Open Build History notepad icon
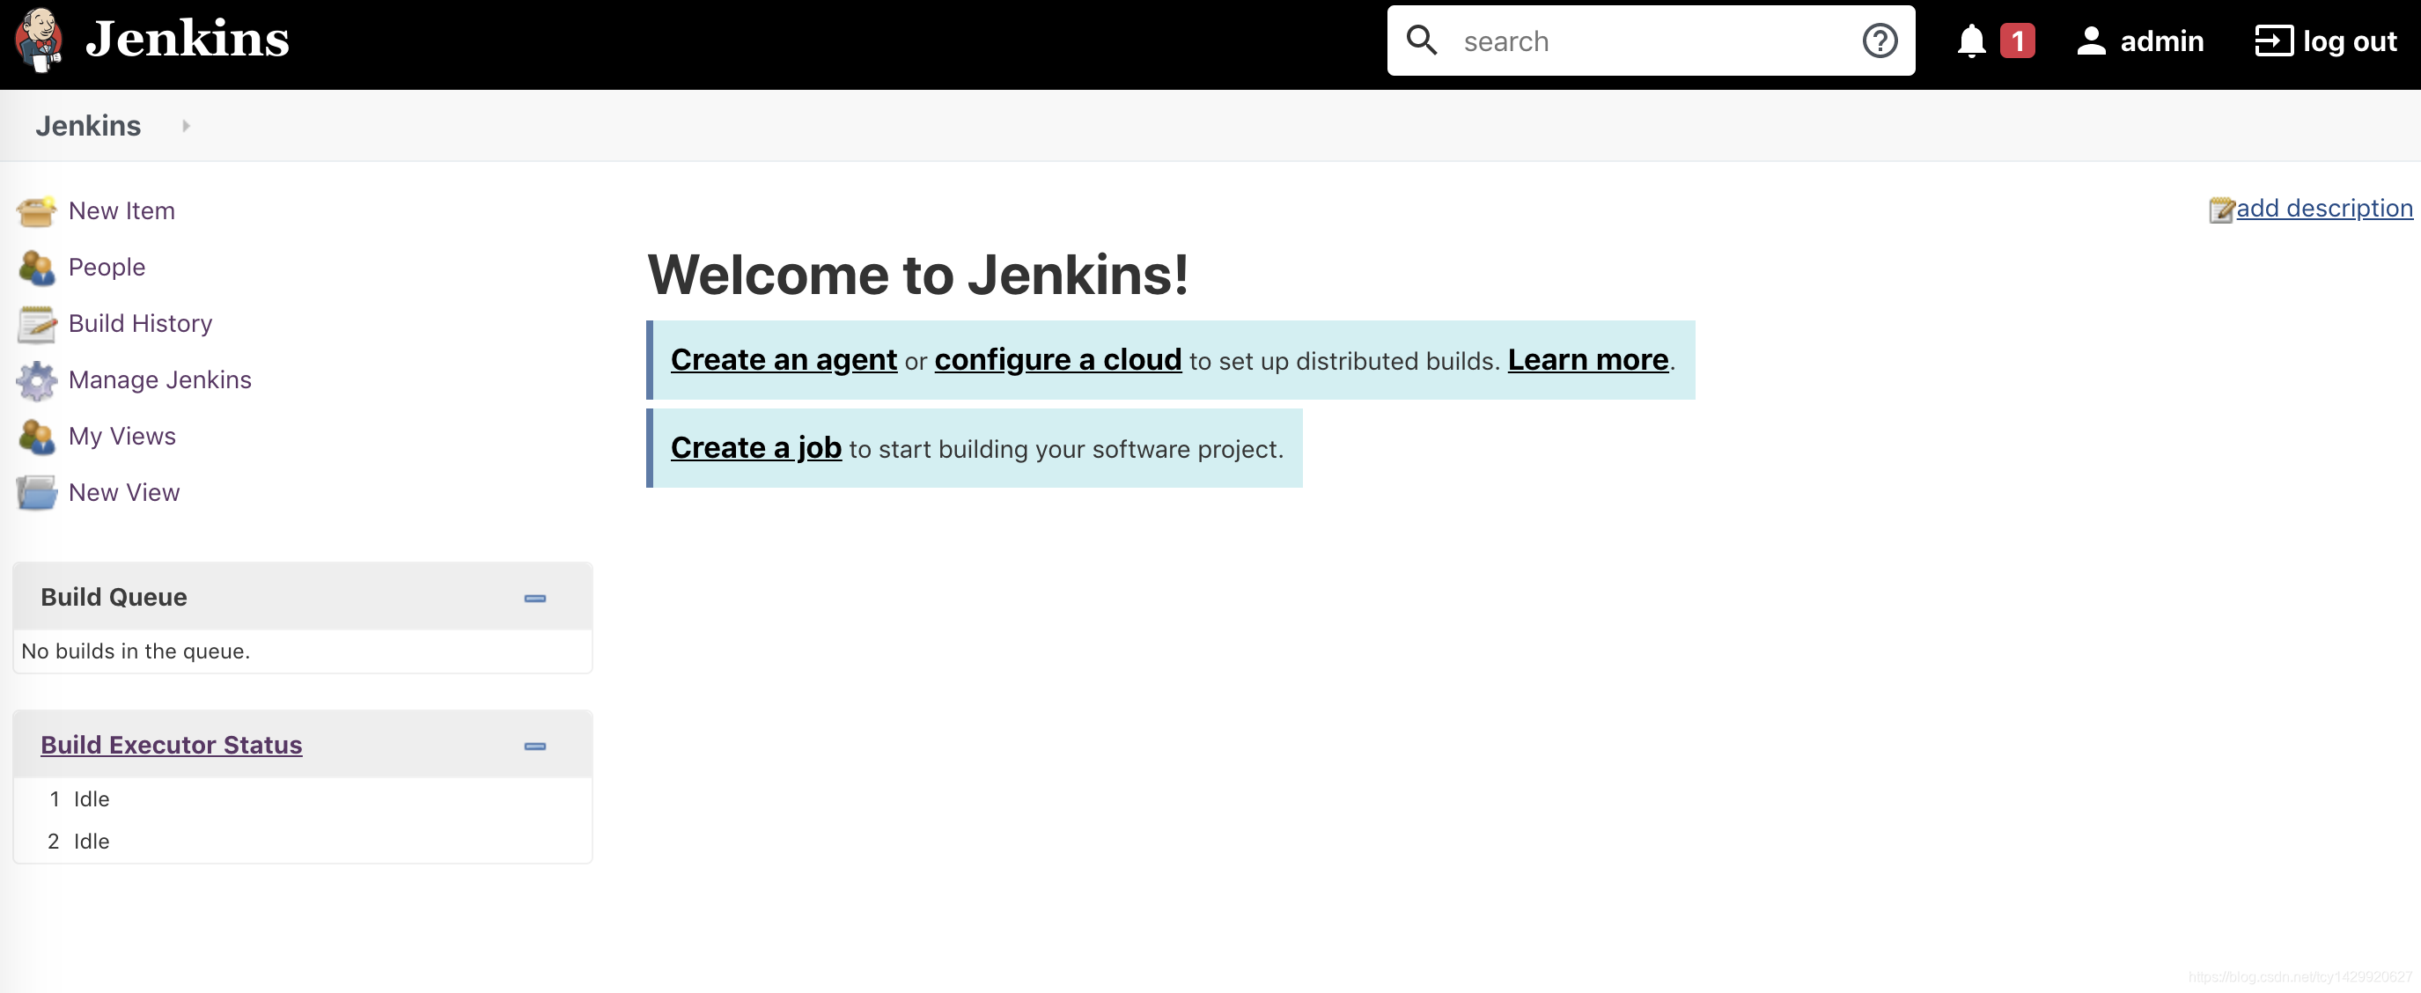 (x=36, y=324)
